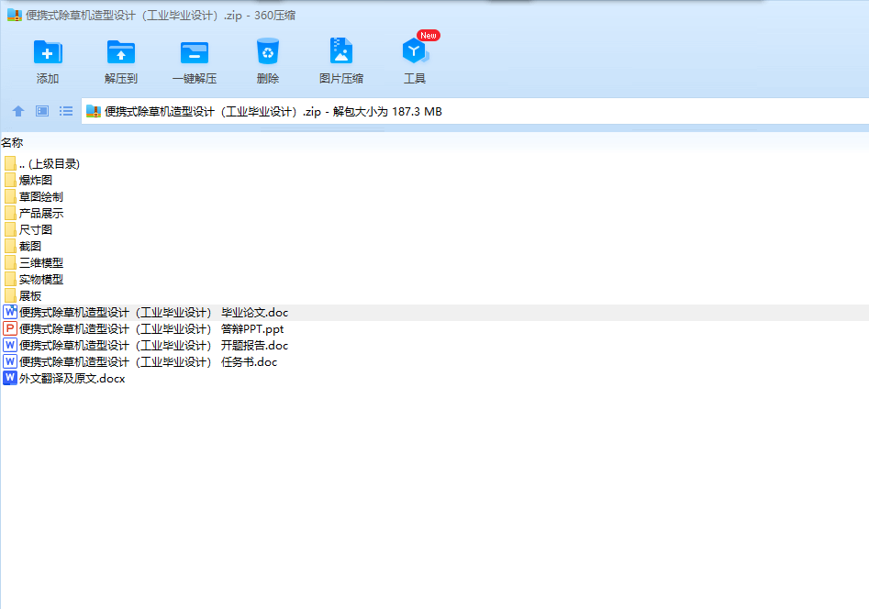Click the Word icon of 任务书.doc
Screen dimensions: 869x609
click(10, 362)
